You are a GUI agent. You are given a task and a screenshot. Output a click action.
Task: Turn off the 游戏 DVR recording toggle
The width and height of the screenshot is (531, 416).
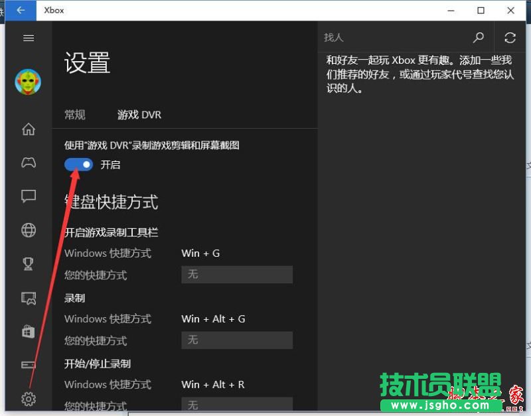coord(78,165)
